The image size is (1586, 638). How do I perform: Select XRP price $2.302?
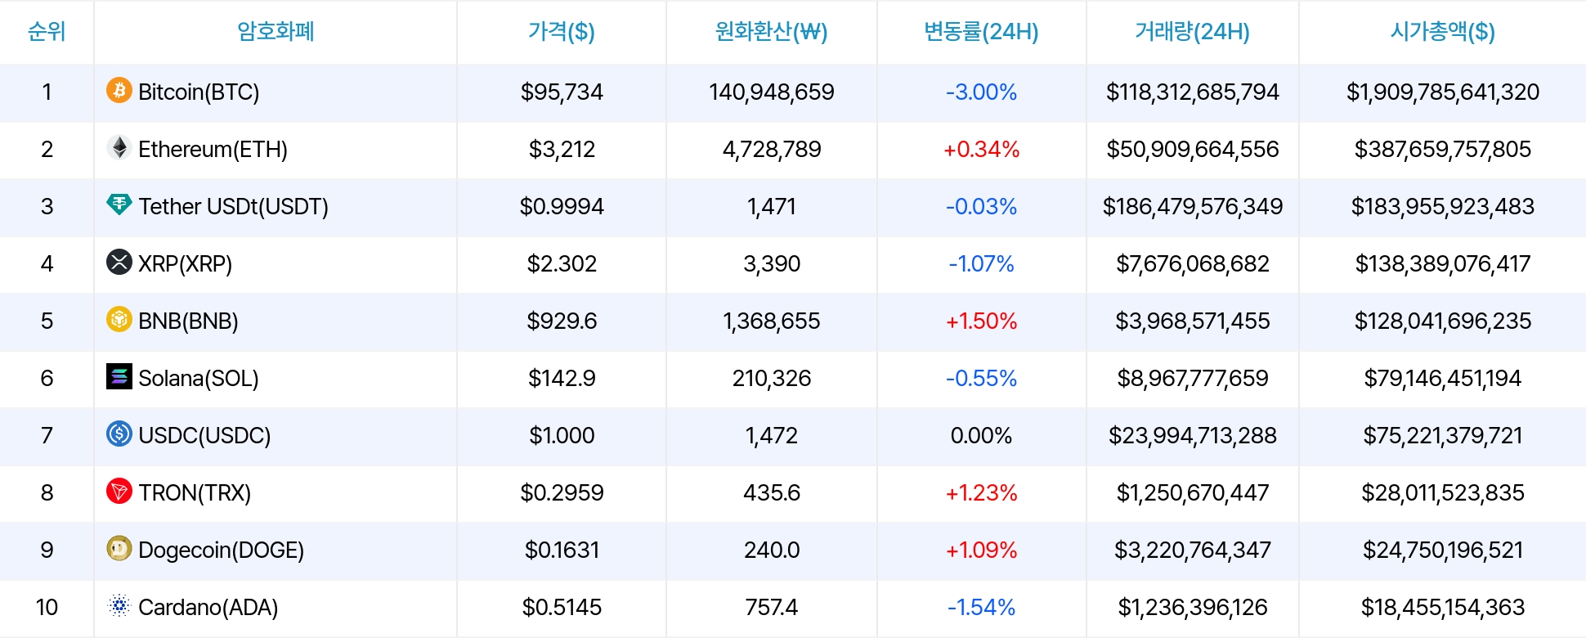pyautogui.click(x=562, y=263)
